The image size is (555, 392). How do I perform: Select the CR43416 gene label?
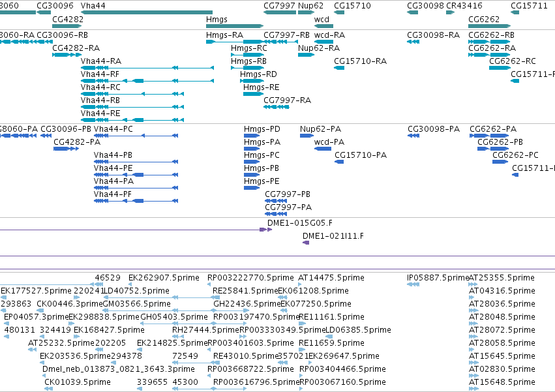(464, 6)
